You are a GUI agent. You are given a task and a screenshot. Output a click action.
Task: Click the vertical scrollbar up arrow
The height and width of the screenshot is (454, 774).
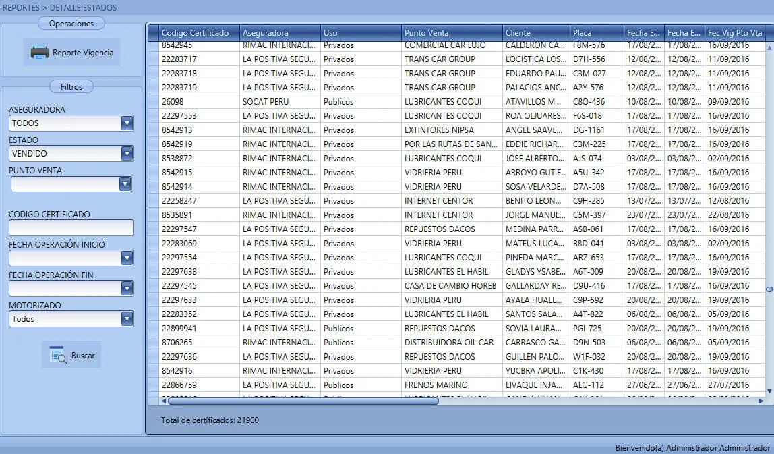pyautogui.click(x=769, y=48)
